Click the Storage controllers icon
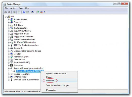The height and width of the screenshot is (97, 132). [x=12, y=74]
